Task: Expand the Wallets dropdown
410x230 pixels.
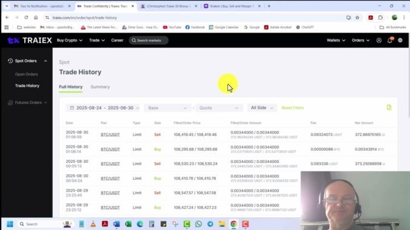Action: coord(336,40)
